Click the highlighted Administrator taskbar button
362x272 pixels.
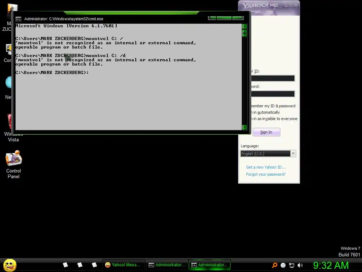tap(210, 265)
